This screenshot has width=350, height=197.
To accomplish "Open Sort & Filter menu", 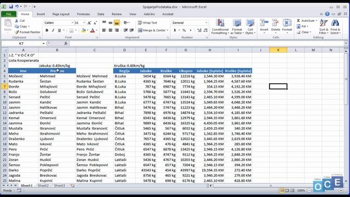I will click(x=324, y=27).
